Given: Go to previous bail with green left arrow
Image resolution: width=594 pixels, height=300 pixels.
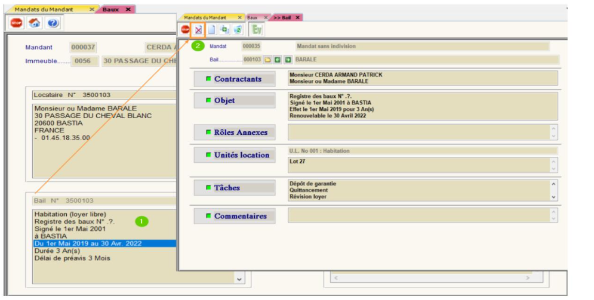Looking at the screenshot, I should (x=278, y=60).
